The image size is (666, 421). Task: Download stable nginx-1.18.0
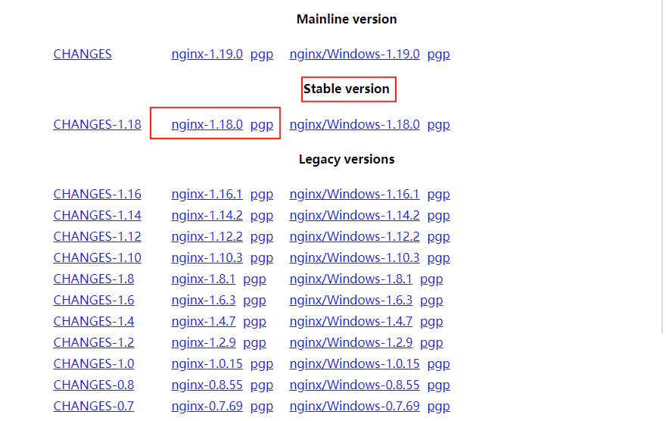tap(207, 124)
